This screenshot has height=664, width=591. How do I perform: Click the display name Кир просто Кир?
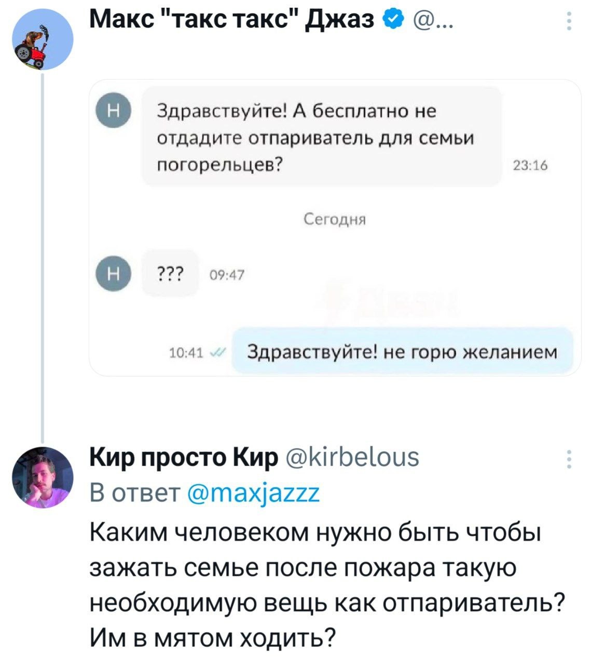pyautogui.click(x=184, y=458)
